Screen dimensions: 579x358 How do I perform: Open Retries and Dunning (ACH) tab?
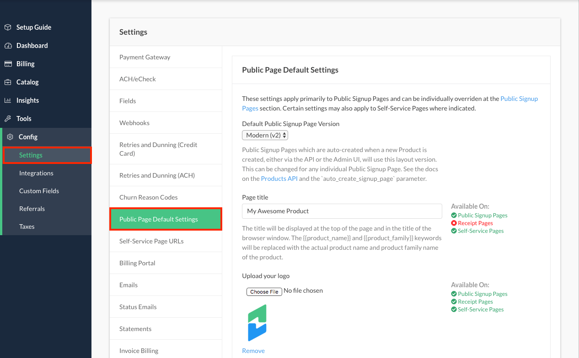166,175
